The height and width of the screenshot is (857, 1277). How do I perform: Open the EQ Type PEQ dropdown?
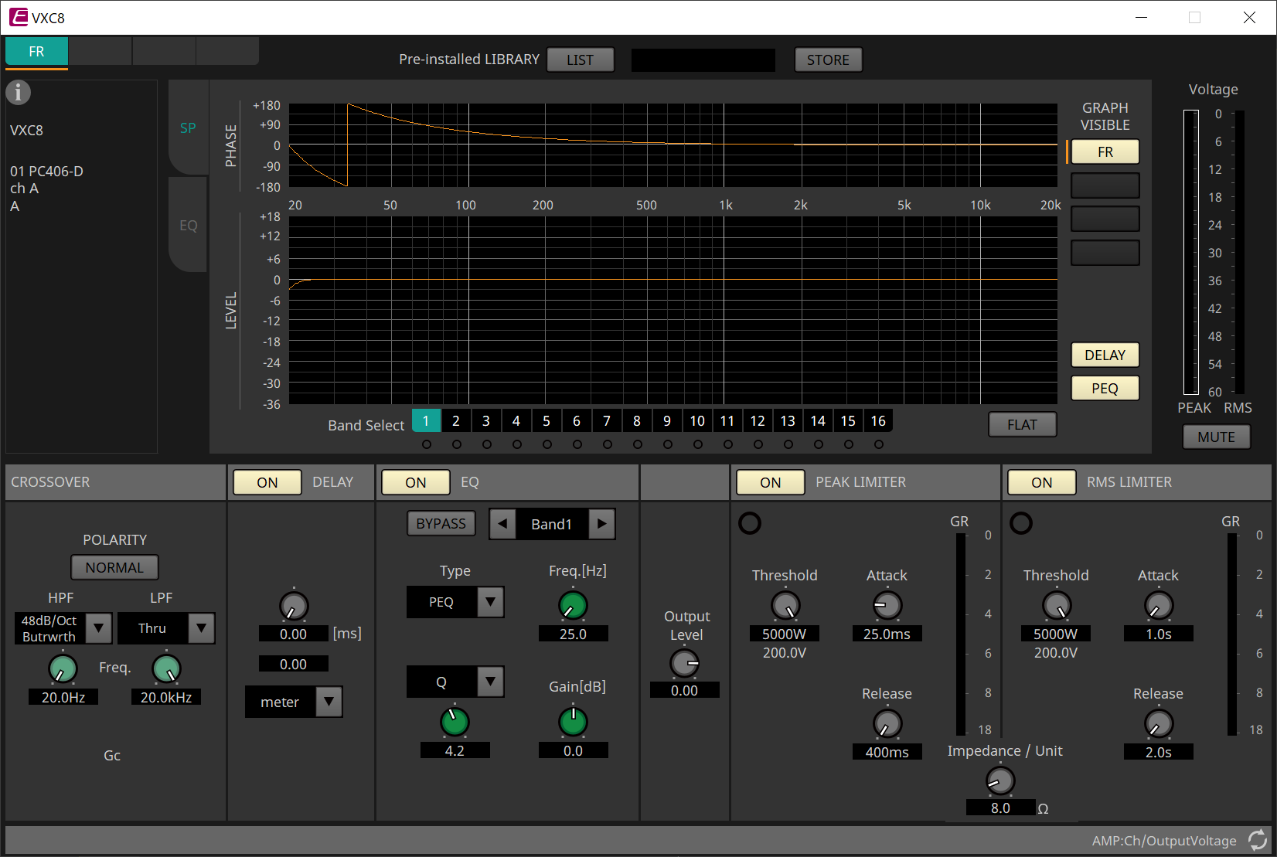point(490,602)
